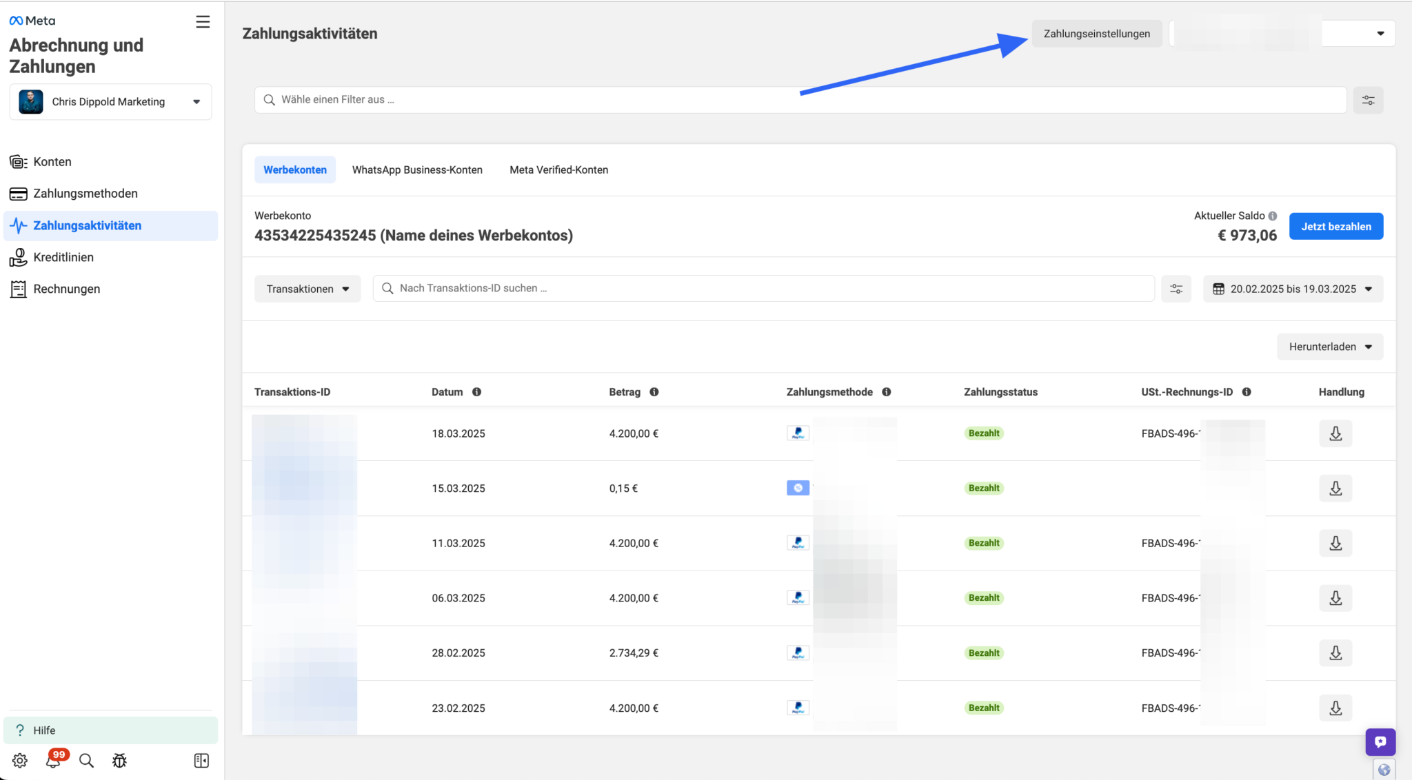Open Zahlungseinstellungen button

click(x=1096, y=34)
